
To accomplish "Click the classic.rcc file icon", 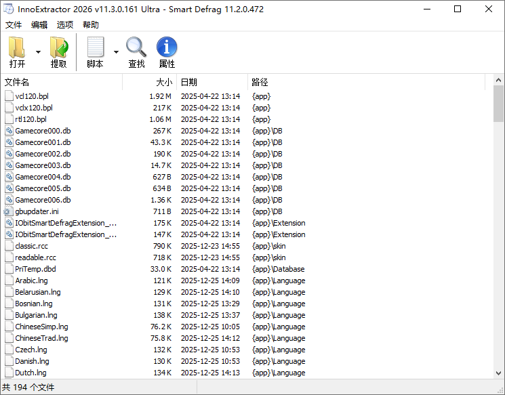I will pyautogui.click(x=9, y=246).
